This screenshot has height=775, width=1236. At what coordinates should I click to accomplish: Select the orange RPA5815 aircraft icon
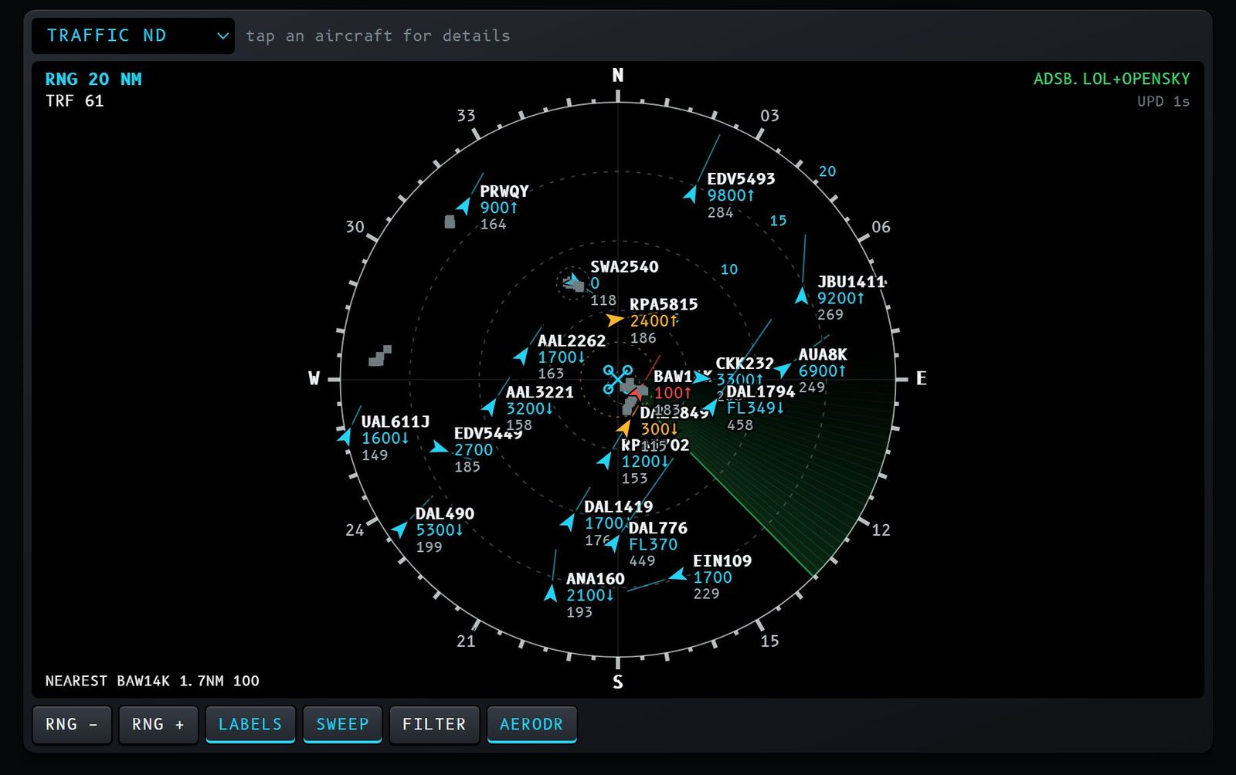click(615, 319)
